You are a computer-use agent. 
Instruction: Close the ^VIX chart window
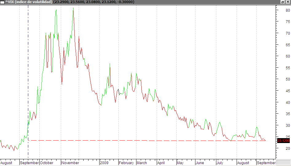click(288, 2)
